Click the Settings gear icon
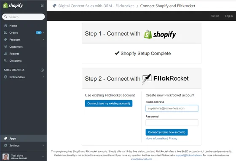236x161 pixels. (5, 145)
